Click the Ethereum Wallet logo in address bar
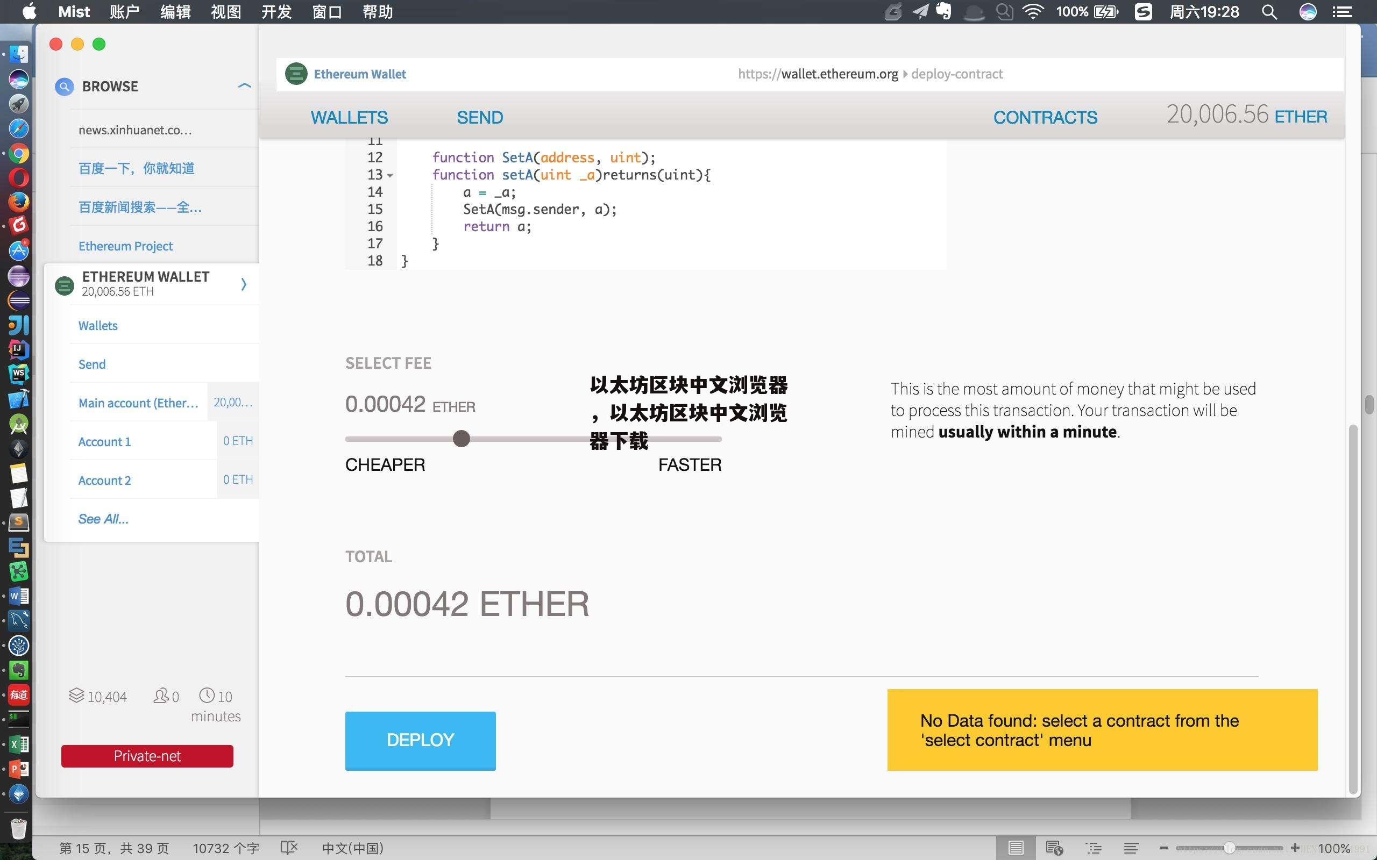Screen dimensions: 1377x860 click(296, 74)
